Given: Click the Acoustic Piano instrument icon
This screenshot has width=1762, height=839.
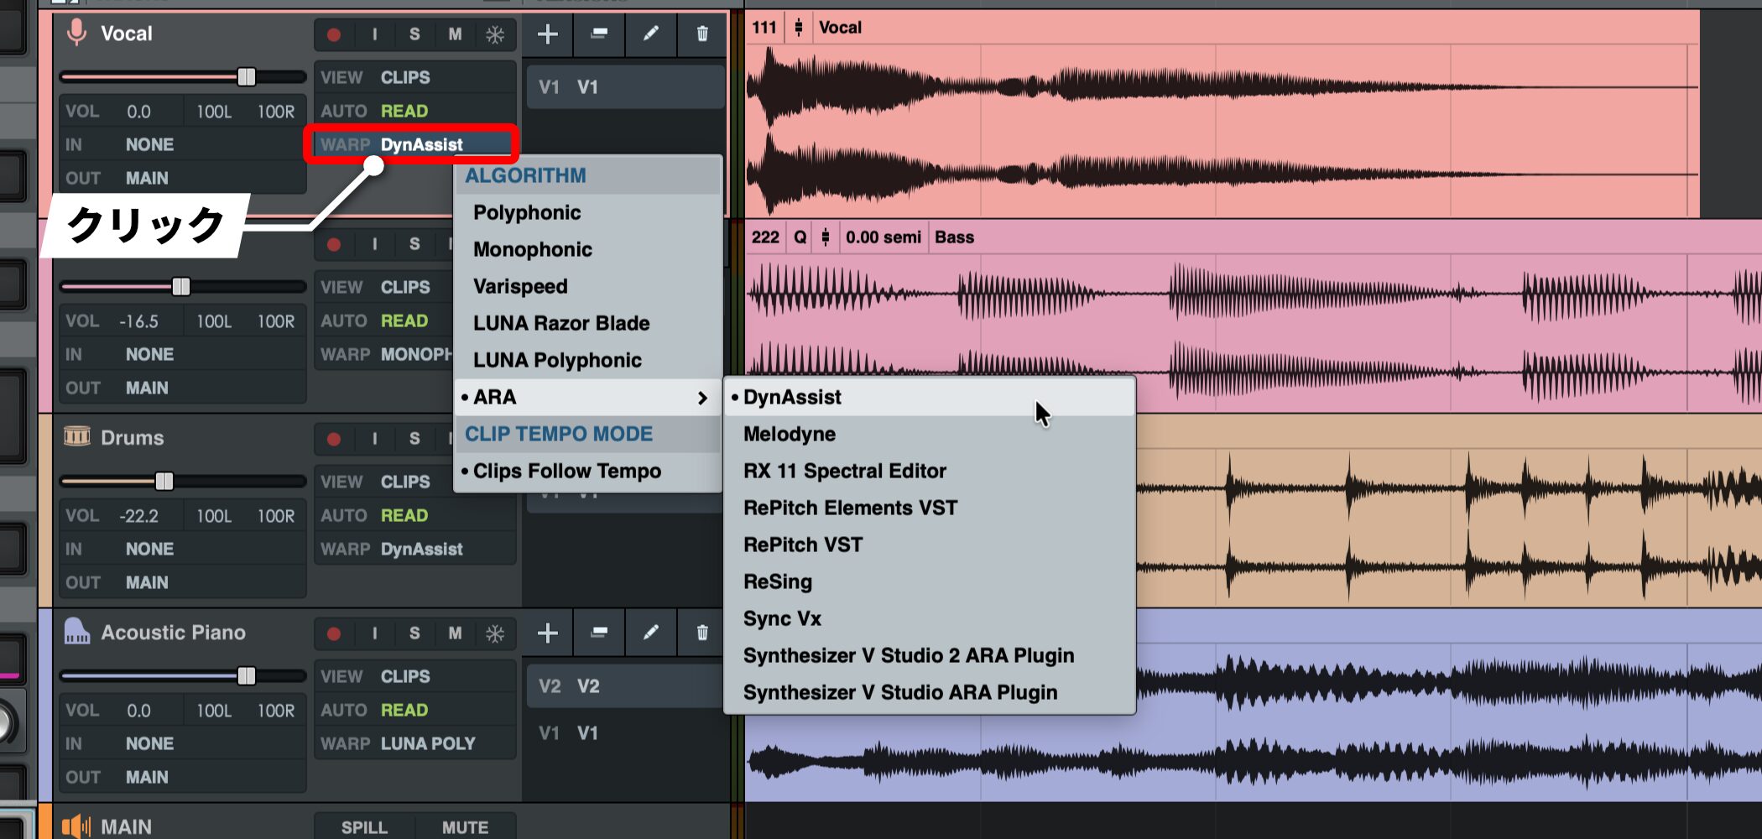Looking at the screenshot, I should click(76, 631).
